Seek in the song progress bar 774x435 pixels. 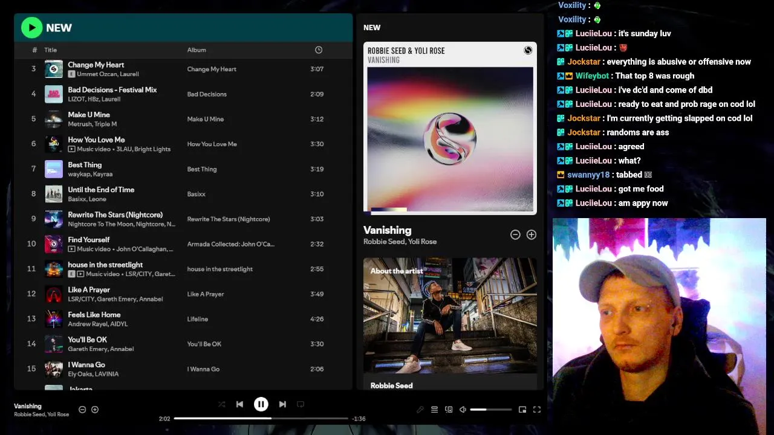(261, 418)
